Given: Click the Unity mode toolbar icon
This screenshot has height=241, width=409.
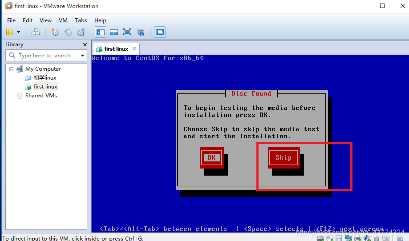Looking at the screenshot, I should (141, 32).
